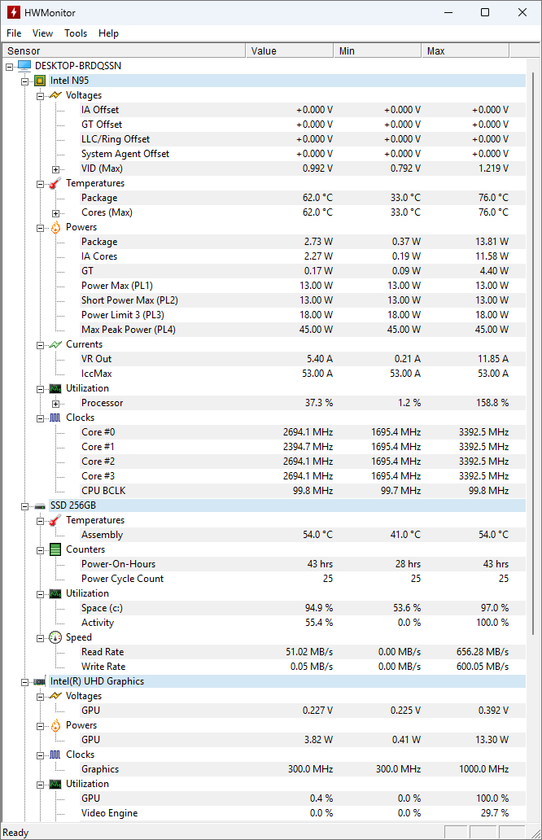The image size is (542, 840).
Task: Expand the VID (Max) voltage entry
Action: [x=56, y=168]
